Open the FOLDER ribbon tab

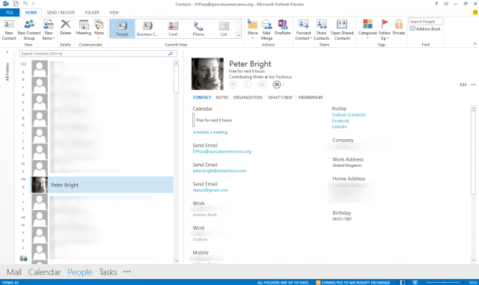92,13
